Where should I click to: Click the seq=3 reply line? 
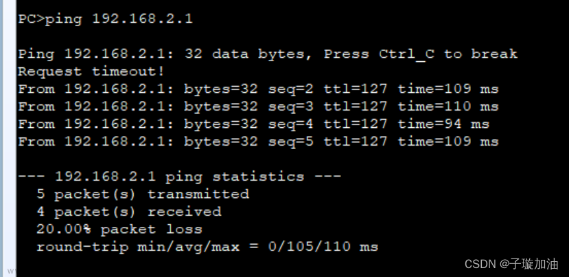point(258,107)
